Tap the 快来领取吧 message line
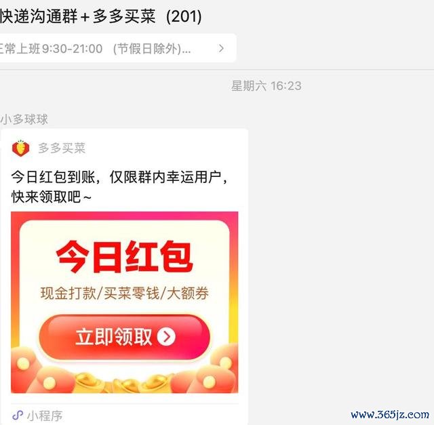The height and width of the screenshot is (425, 434). (x=52, y=197)
